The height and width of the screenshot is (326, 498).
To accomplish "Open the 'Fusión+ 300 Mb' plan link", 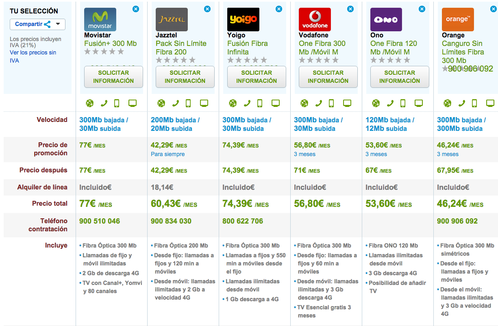I will pyautogui.click(x=110, y=43).
